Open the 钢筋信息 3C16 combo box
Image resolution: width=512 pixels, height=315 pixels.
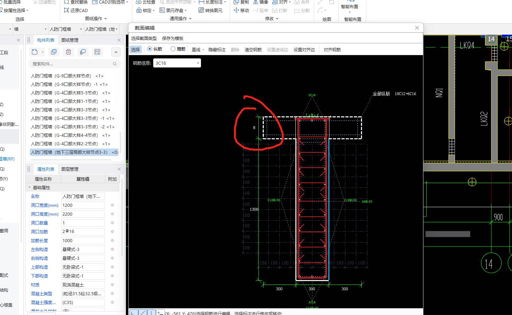point(177,63)
